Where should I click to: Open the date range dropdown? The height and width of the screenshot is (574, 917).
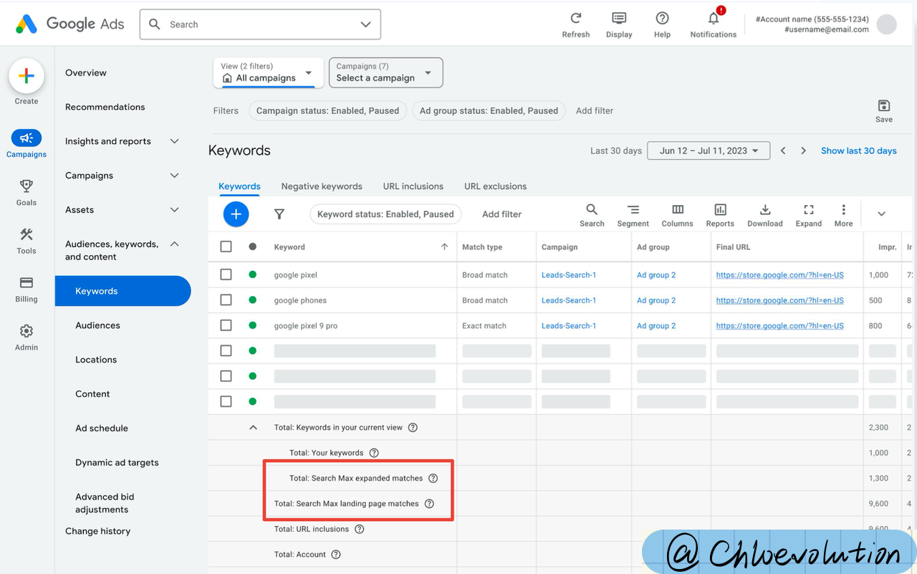click(709, 150)
